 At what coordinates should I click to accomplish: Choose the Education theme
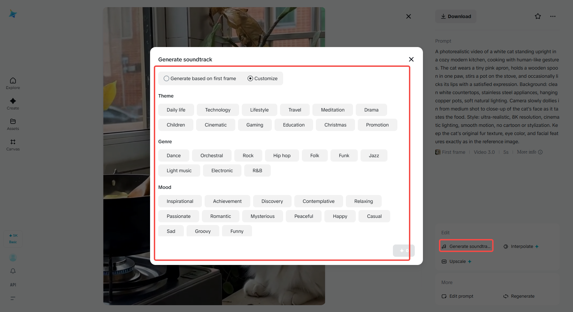click(294, 125)
